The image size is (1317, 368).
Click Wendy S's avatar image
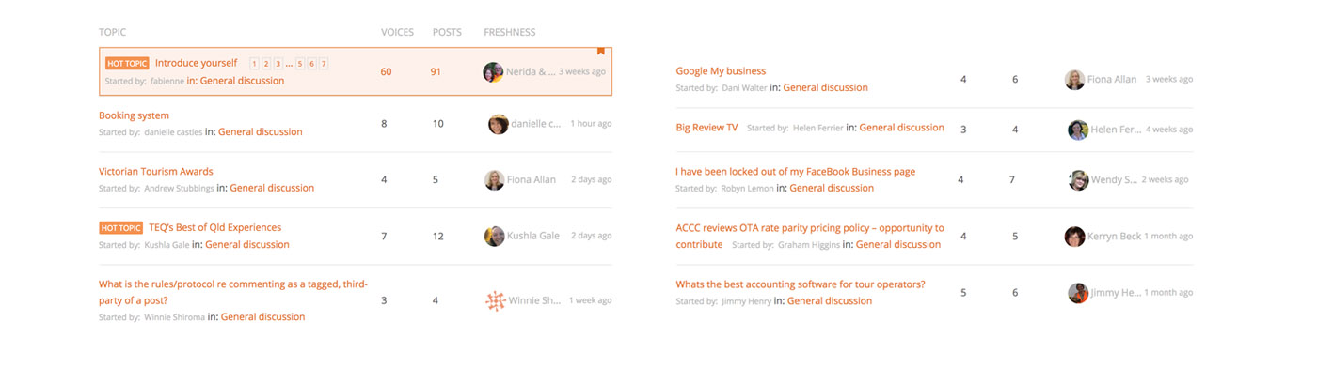pyautogui.click(x=1079, y=180)
